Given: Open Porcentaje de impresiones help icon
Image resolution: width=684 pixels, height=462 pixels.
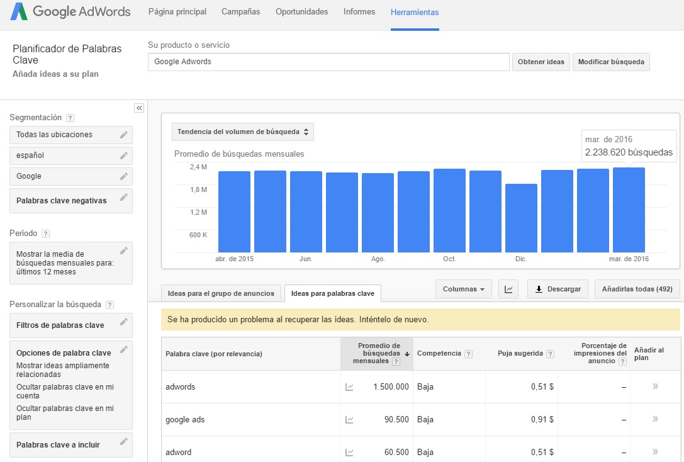Looking at the screenshot, I should [622, 361].
